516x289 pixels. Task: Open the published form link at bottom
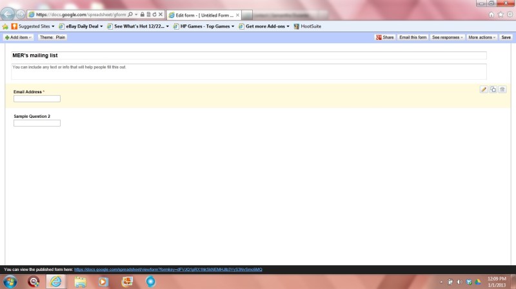168,269
